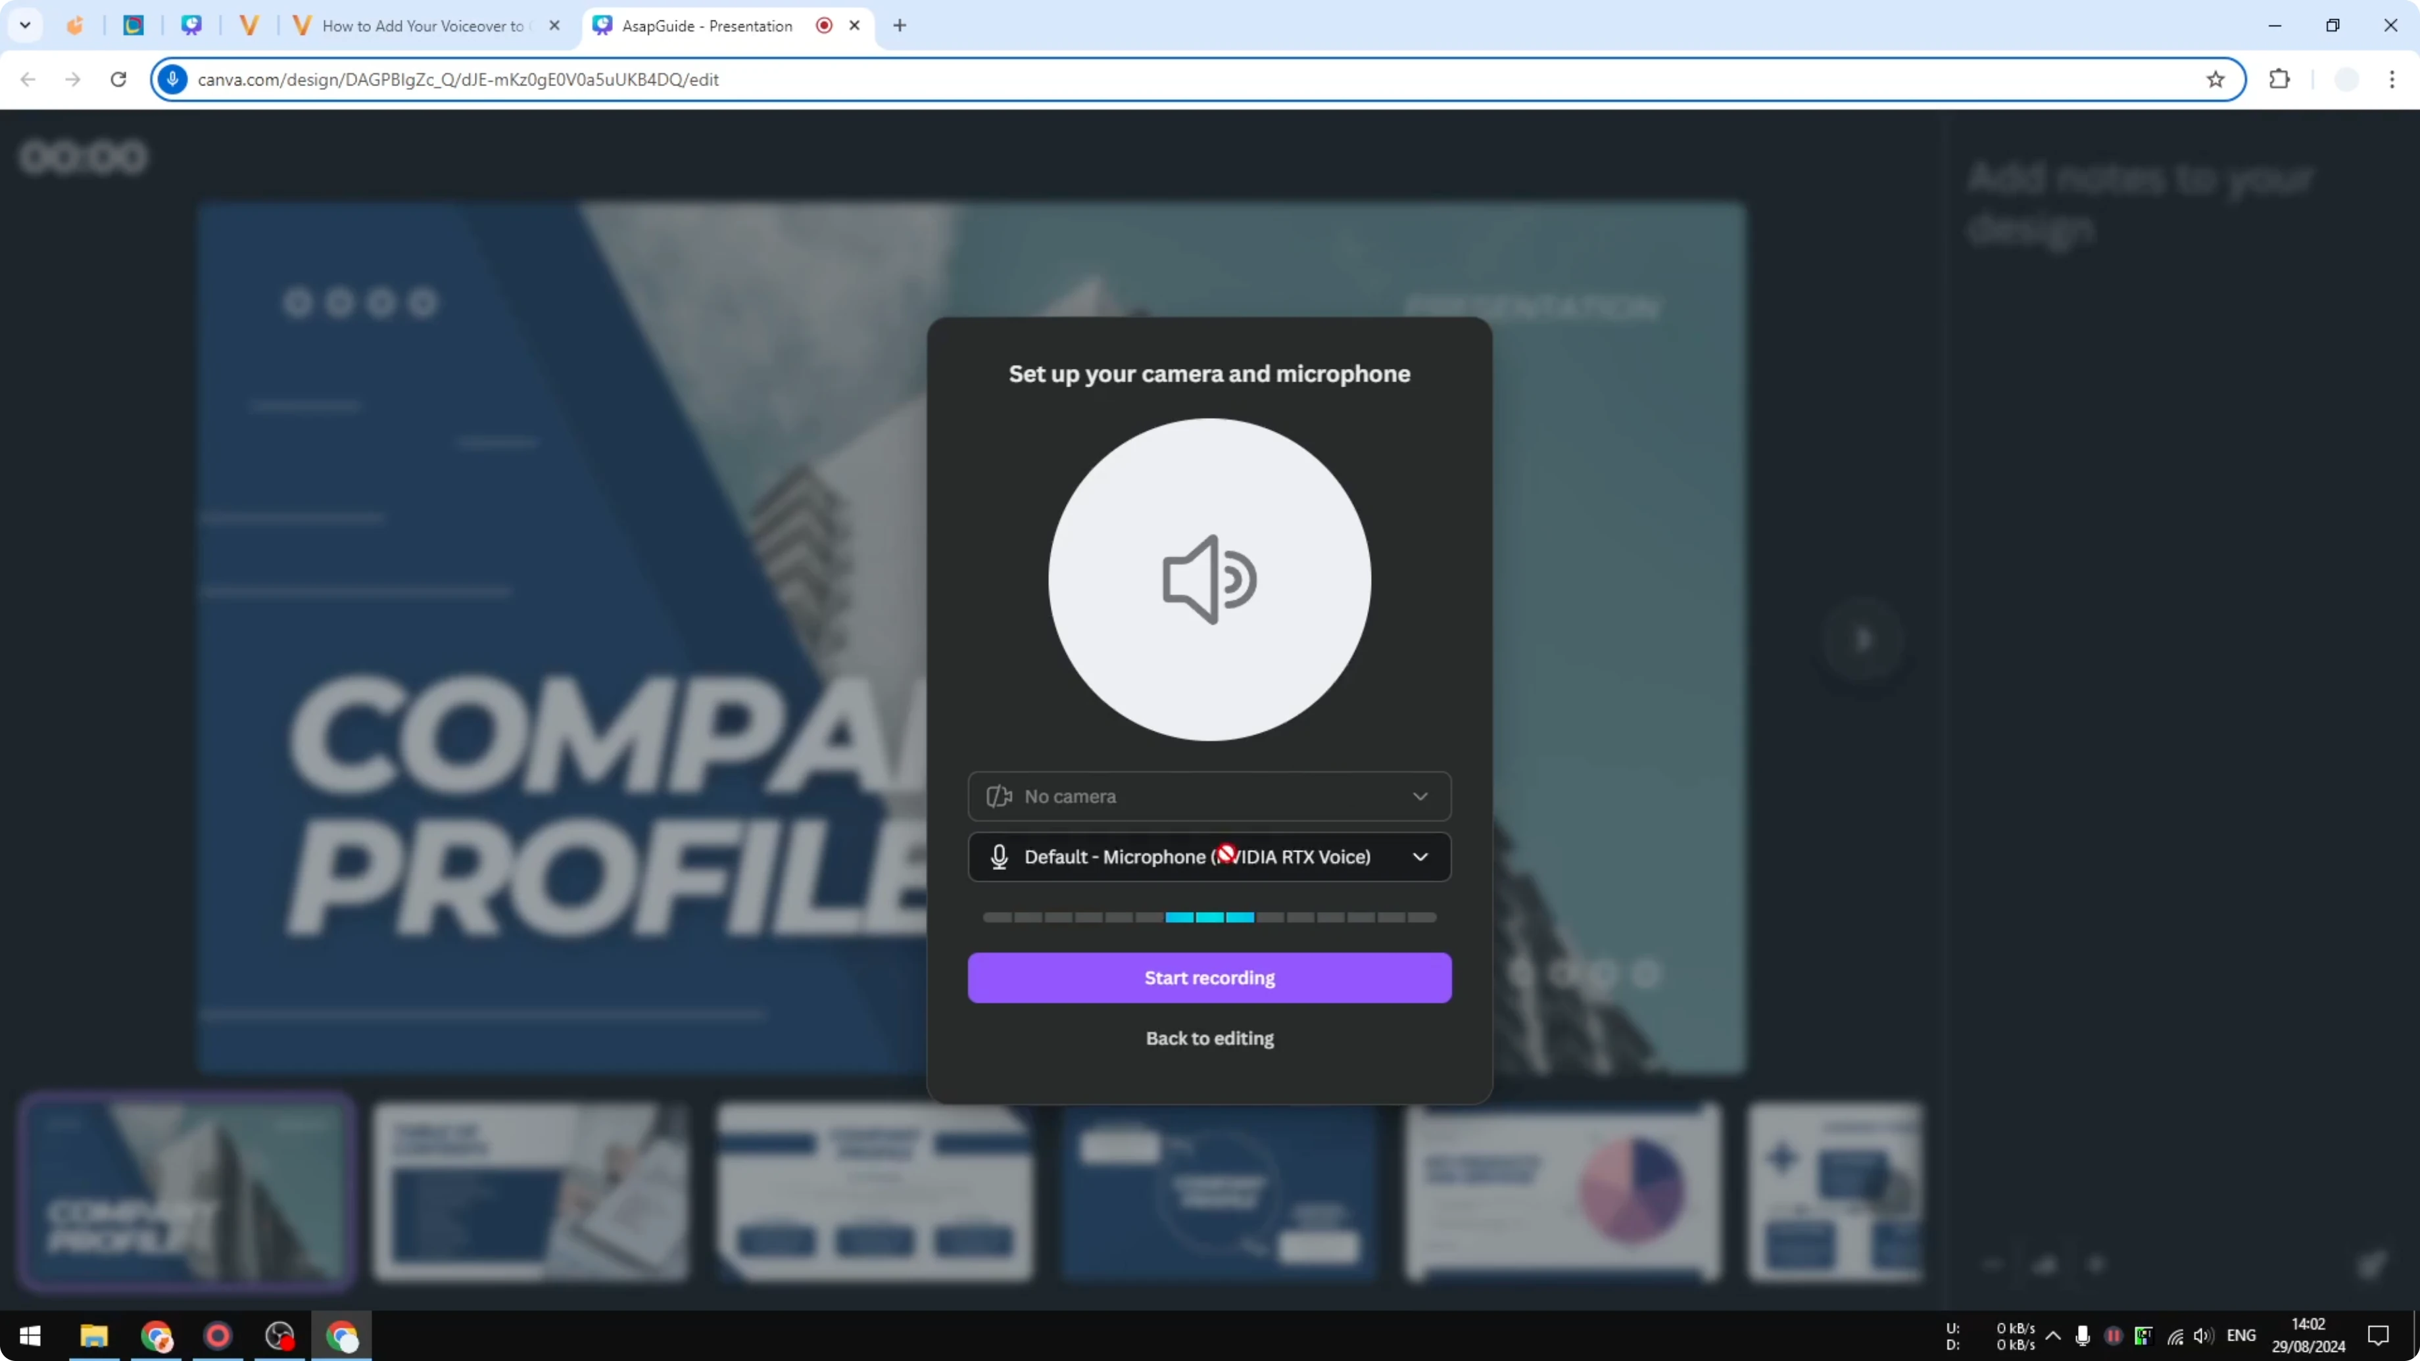Screen dimensions: 2420x1361
Task: Go to next slide arrow
Action: 1863,640
